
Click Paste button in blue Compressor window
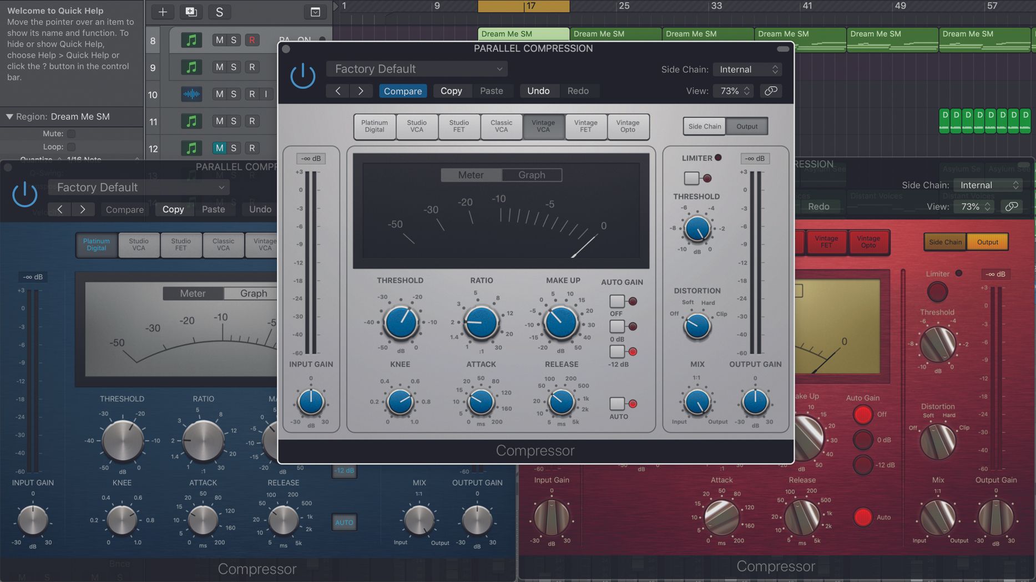(x=214, y=210)
